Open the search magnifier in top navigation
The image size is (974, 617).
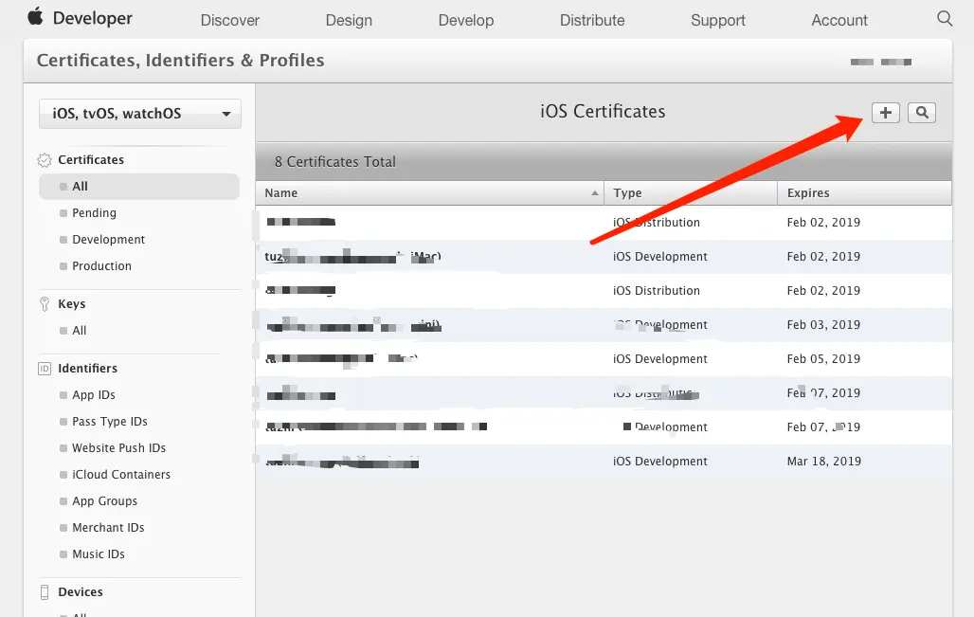pos(945,19)
